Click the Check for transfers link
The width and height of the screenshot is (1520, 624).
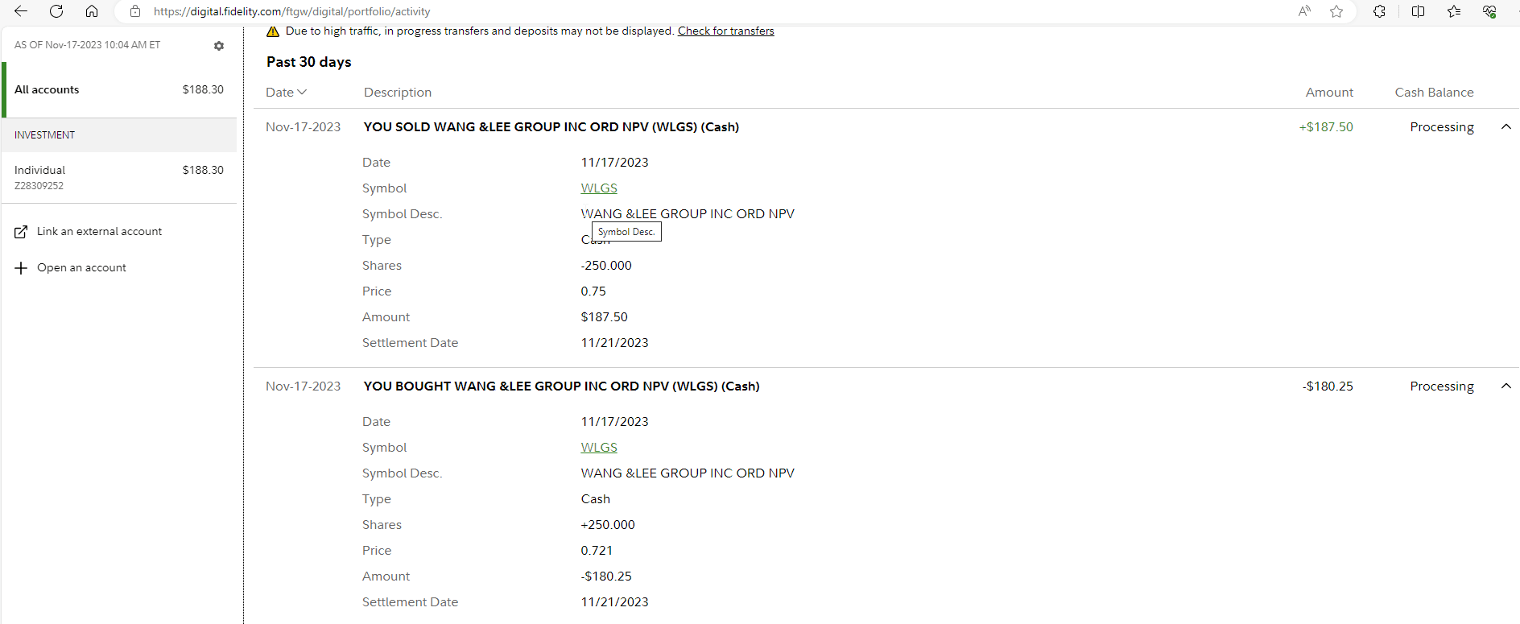[725, 31]
